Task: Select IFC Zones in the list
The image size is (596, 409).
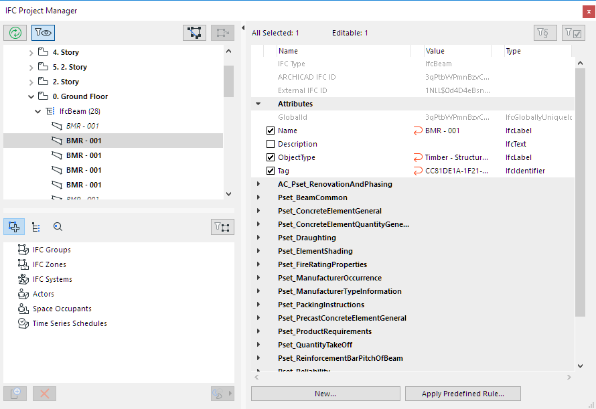Action: pyautogui.click(x=49, y=264)
